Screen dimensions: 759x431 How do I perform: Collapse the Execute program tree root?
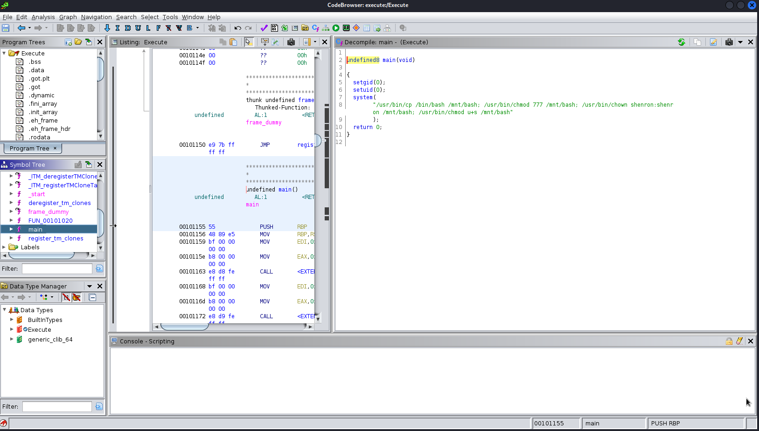[4, 53]
